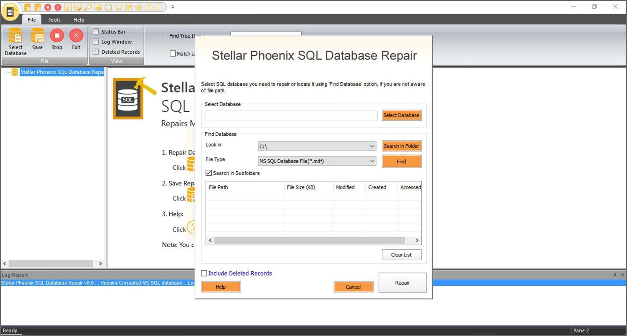Click tree panel scroll left arrow
Image resolution: width=627 pixels, height=336 pixels.
5,264
